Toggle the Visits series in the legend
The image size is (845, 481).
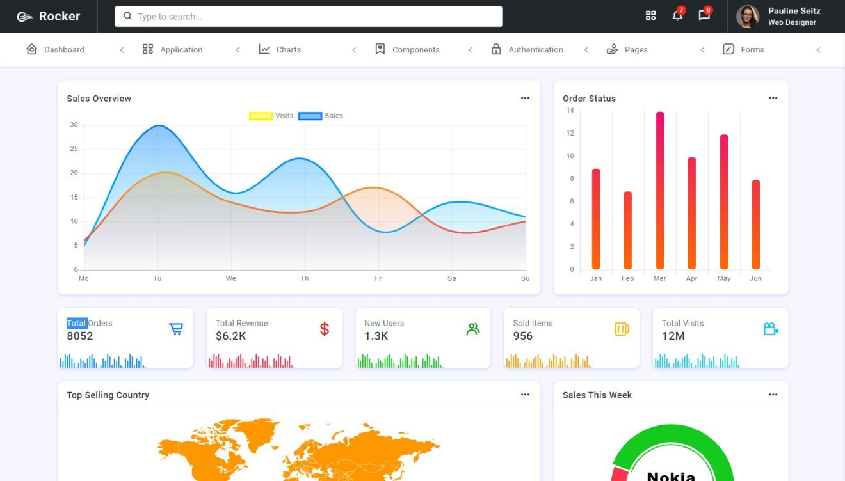[x=284, y=116]
